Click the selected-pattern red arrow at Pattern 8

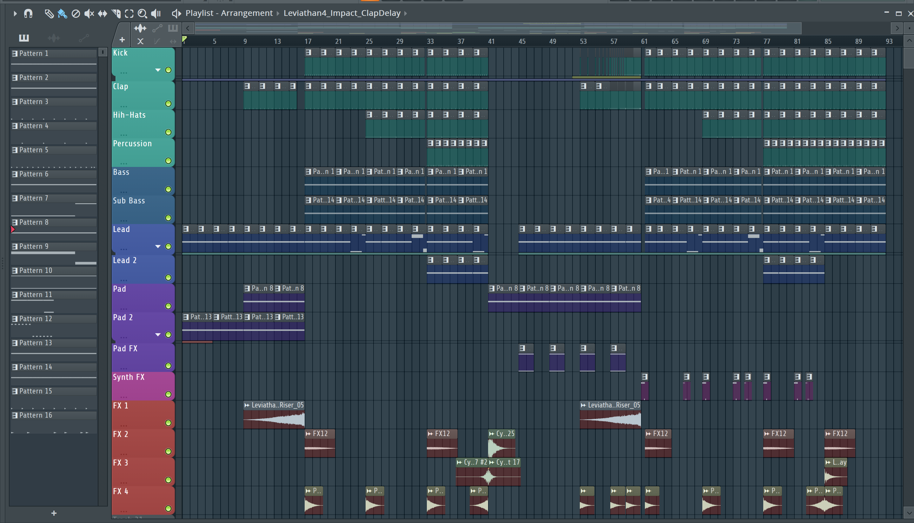(x=13, y=229)
